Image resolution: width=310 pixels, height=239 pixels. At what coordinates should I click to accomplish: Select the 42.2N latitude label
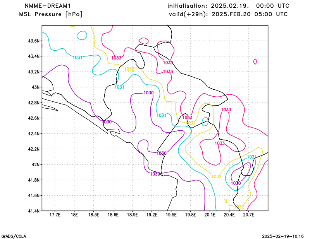tap(34, 149)
